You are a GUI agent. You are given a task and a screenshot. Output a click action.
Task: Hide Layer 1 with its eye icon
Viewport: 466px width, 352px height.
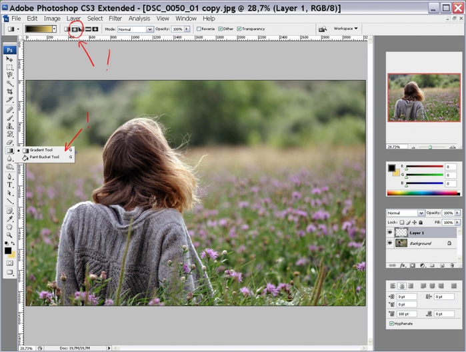[x=391, y=233]
